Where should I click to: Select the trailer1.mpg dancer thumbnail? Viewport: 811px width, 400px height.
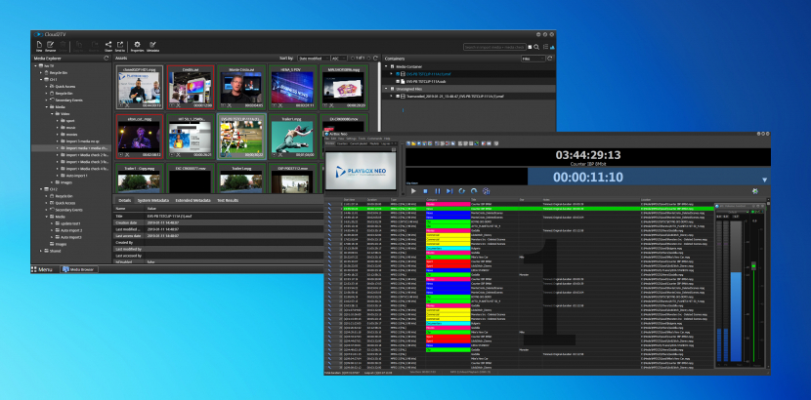click(x=292, y=136)
